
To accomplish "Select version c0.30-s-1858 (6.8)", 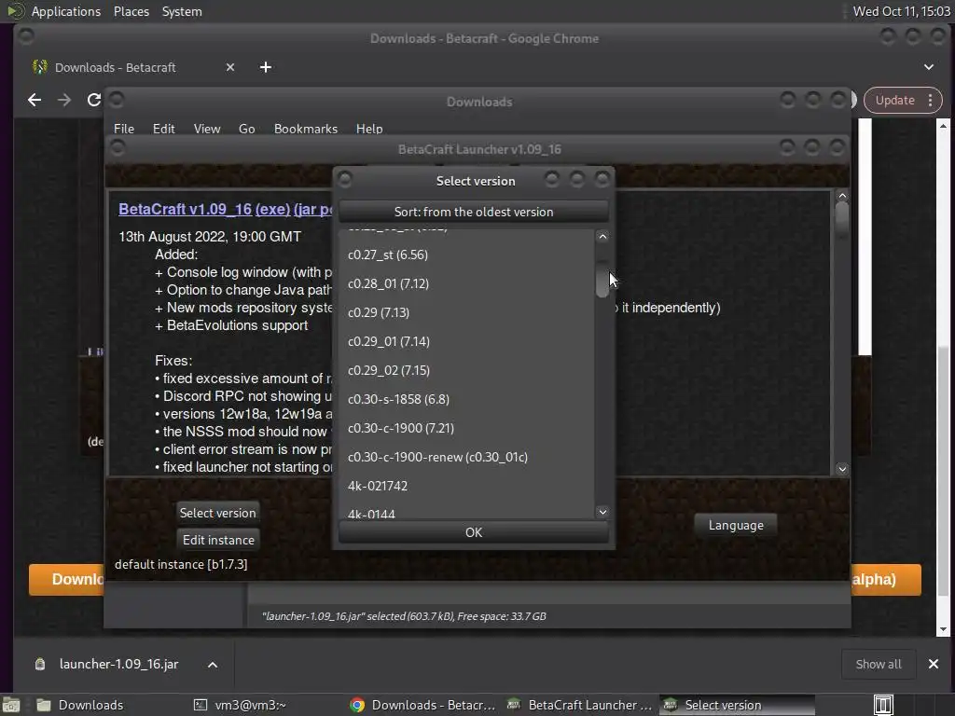I will click(466, 399).
